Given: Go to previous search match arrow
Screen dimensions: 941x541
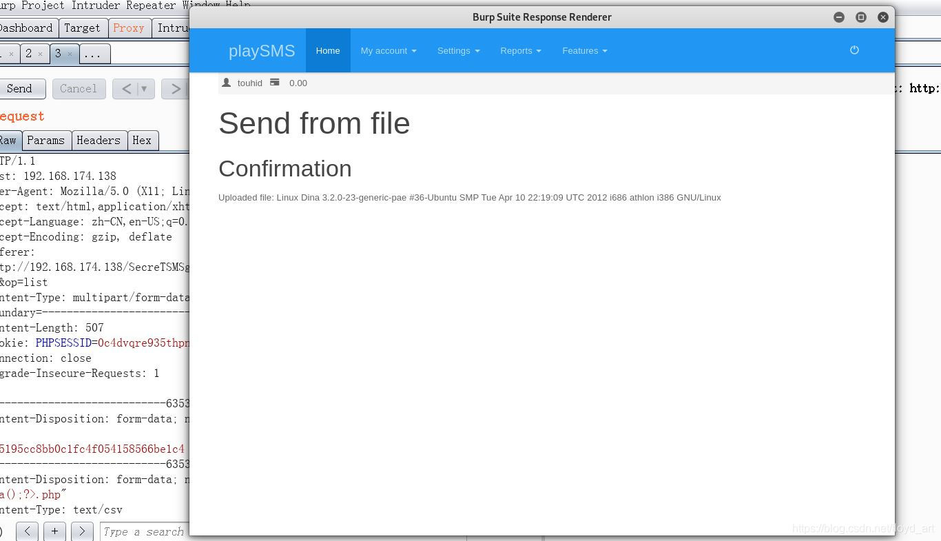Looking at the screenshot, I should 27,531.
